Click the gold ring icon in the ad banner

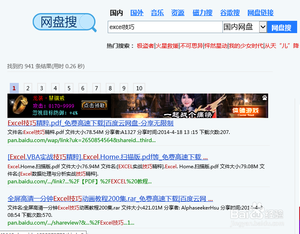[20, 105]
